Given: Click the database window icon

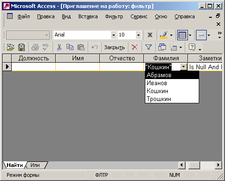Looking at the screenshot, I should pyautogui.click(x=162, y=47).
